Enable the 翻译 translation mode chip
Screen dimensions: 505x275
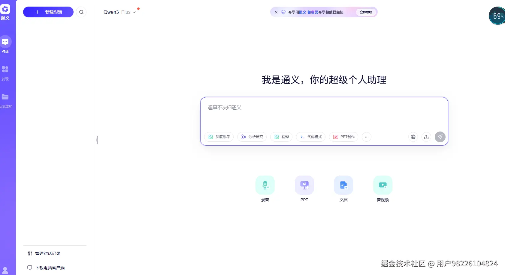click(x=281, y=137)
